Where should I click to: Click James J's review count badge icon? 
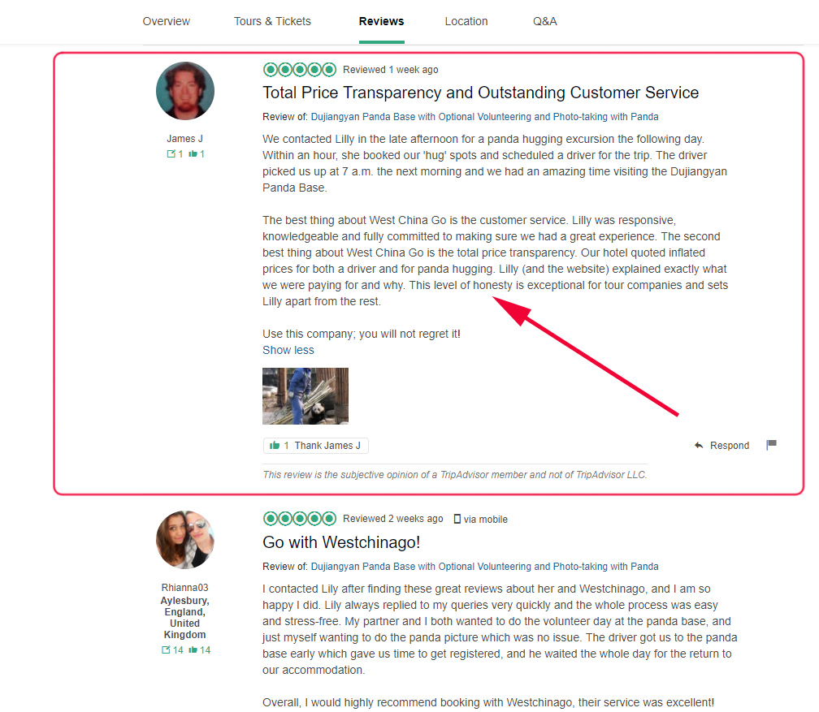tap(171, 154)
